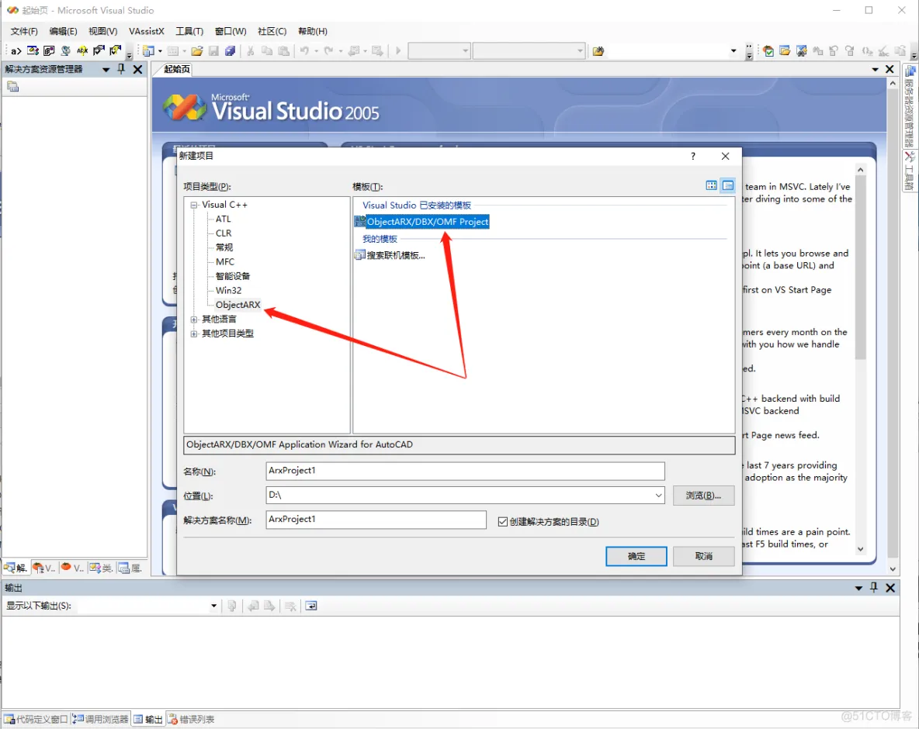Switch to the 代码定义窗口 tab
919x729 pixels.
point(36,719)
